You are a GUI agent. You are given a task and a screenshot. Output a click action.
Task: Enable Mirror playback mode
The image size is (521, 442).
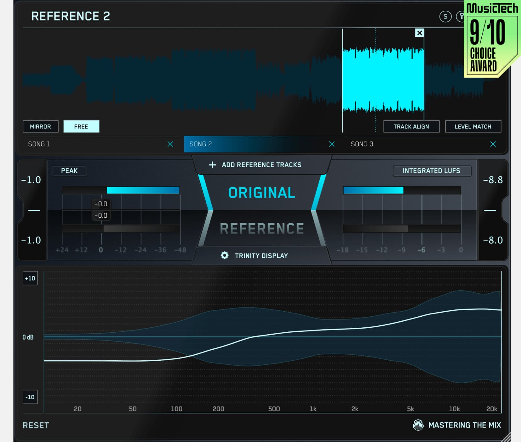click(41, 127)
